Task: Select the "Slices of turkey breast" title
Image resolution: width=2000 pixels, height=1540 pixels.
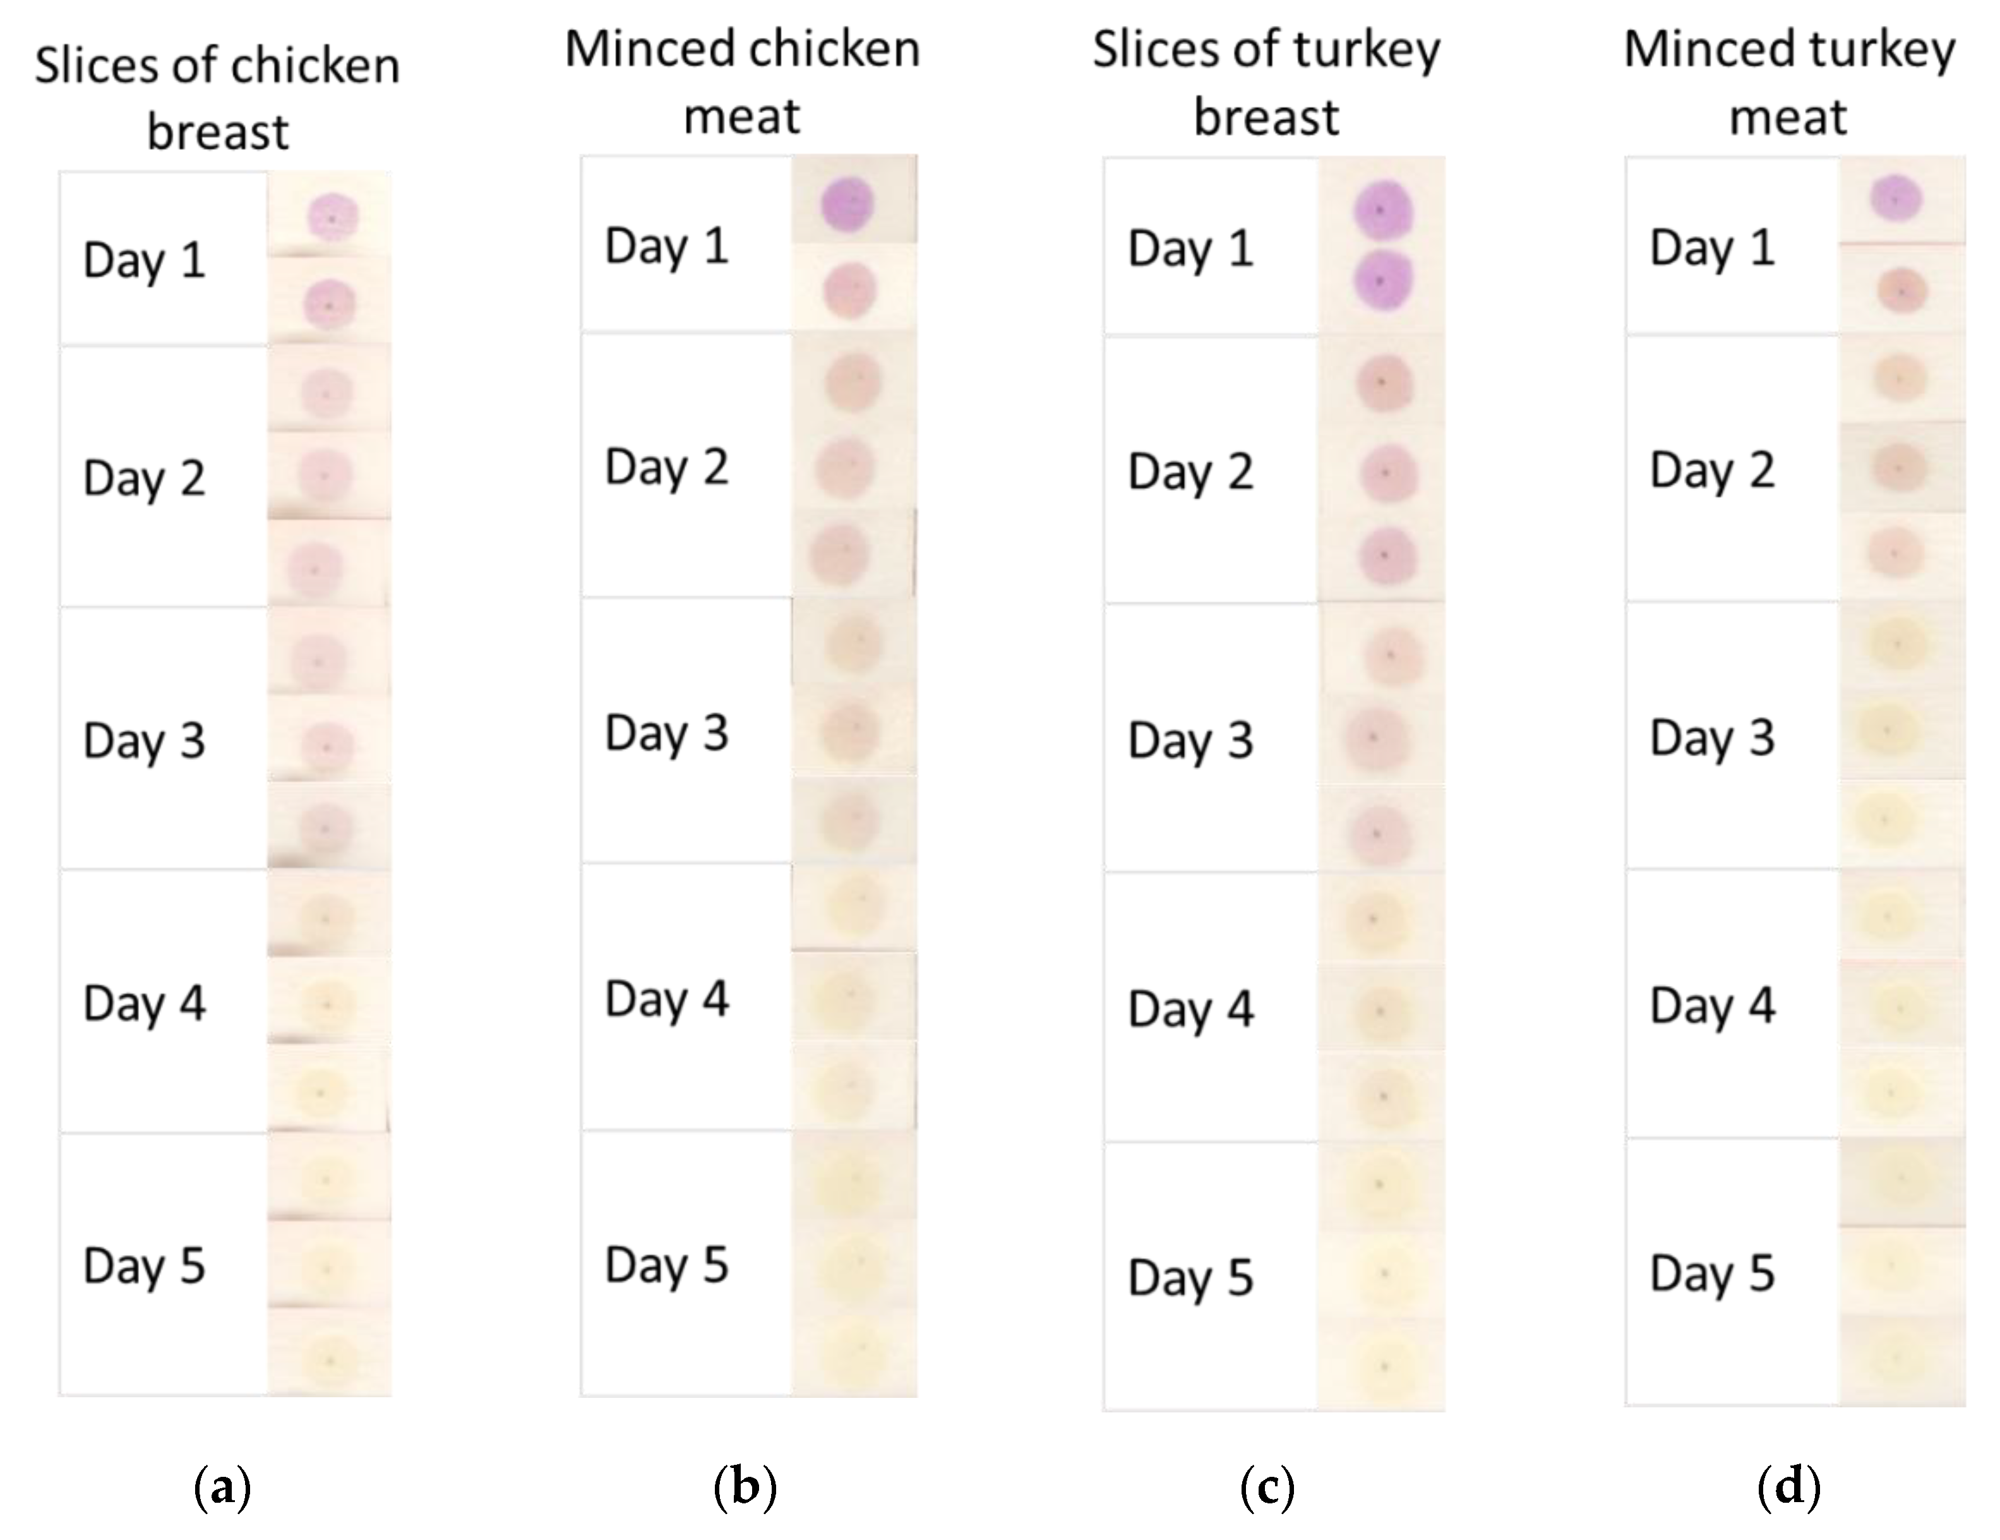Action: point(1266,83)
